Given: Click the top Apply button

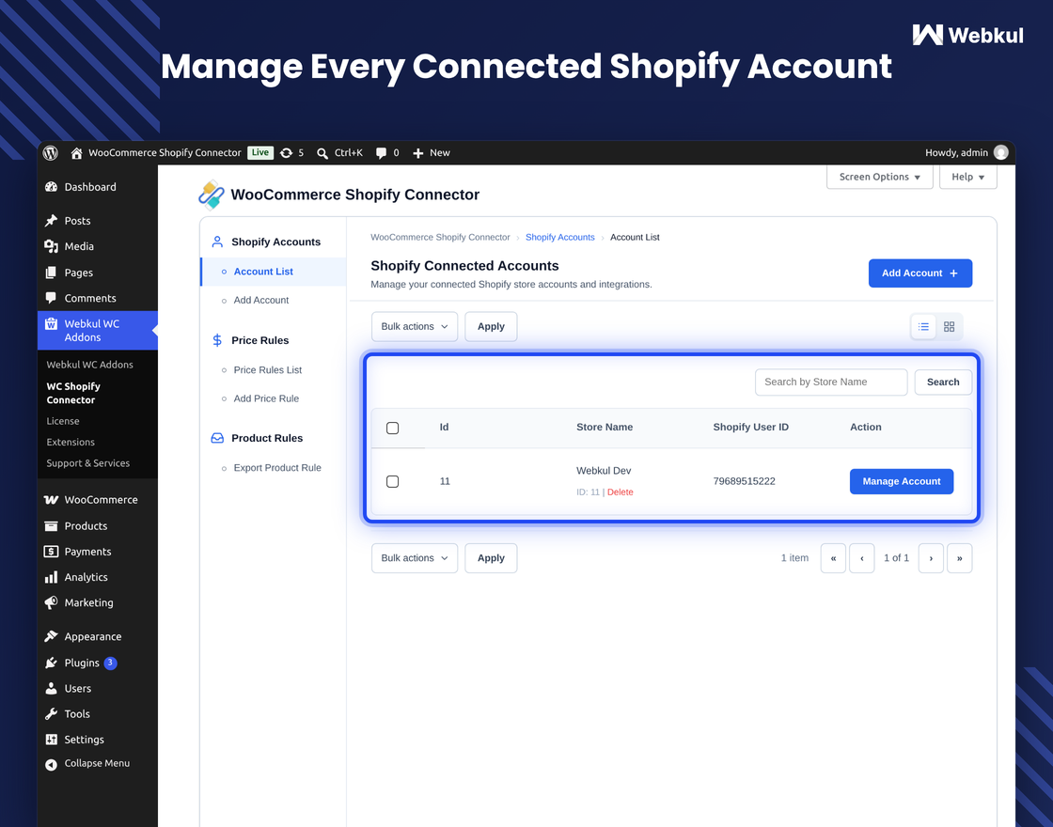Looking at the screenshot, I should pos(491,326).
